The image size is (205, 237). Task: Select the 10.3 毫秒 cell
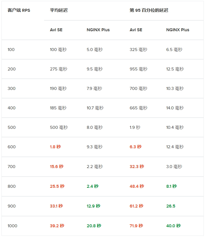175,88
